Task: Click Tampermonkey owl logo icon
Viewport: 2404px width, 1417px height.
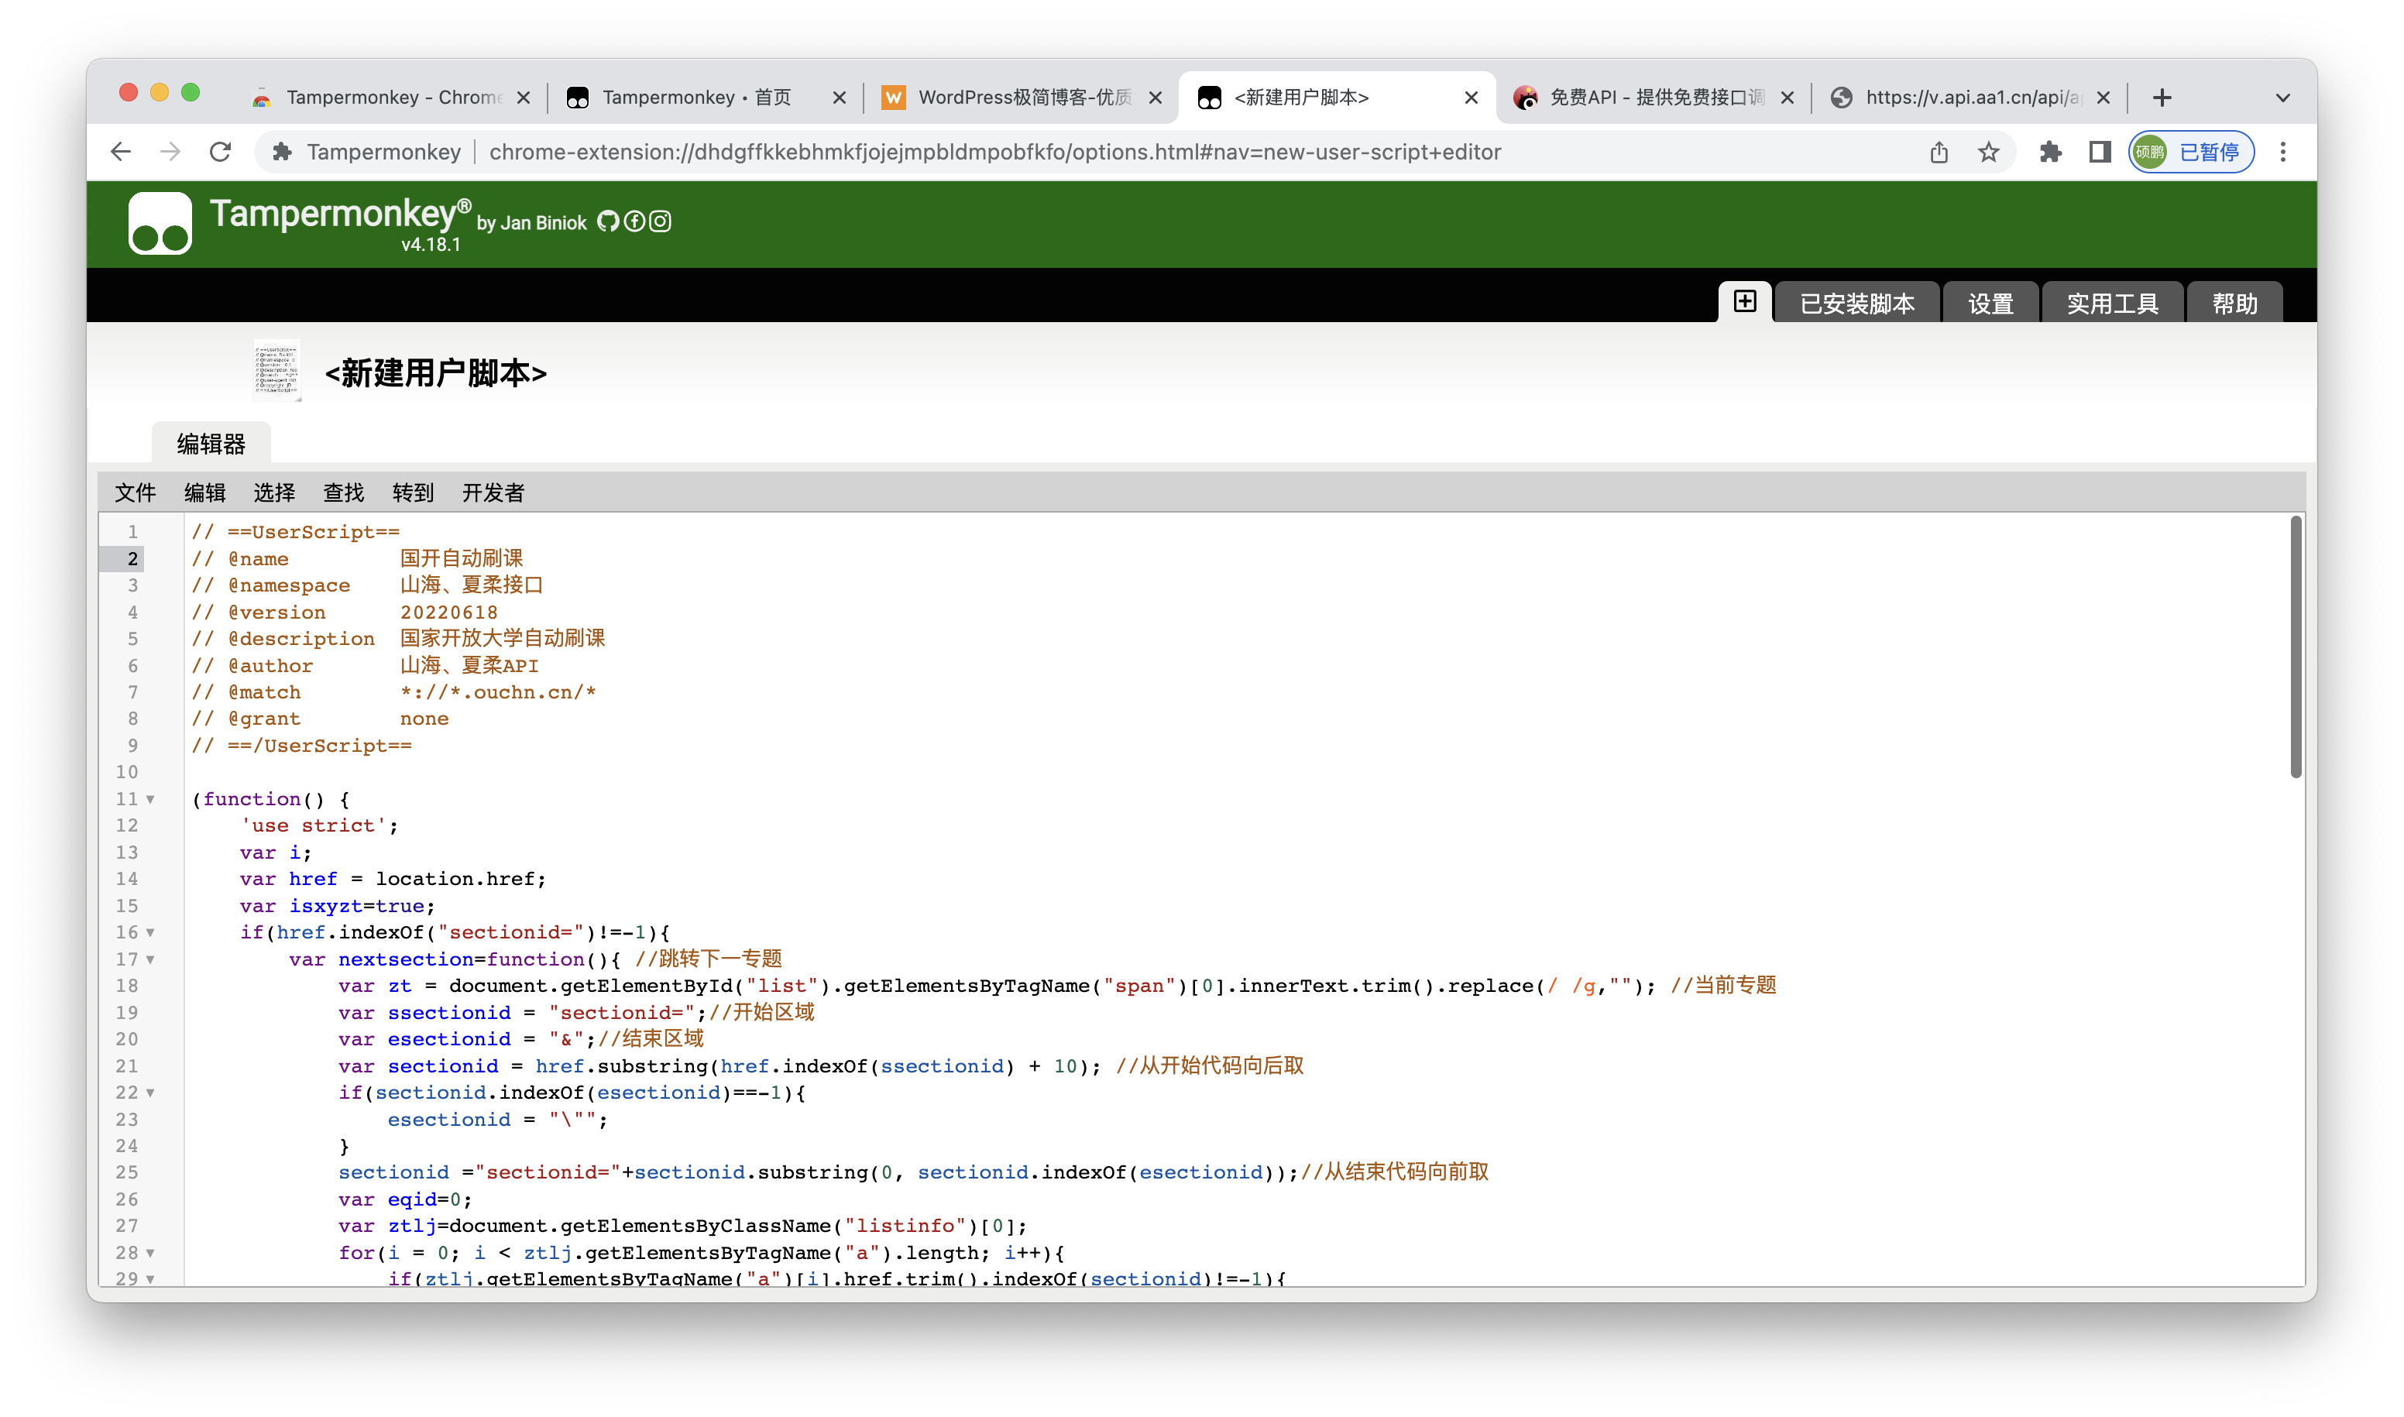Action: [159, 226]
